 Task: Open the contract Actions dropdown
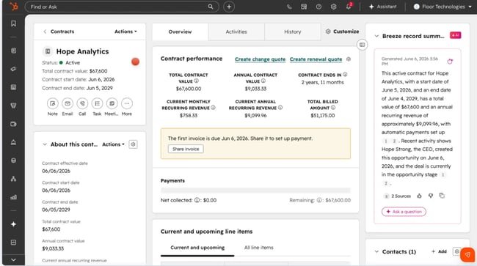(x=125, y=32)
